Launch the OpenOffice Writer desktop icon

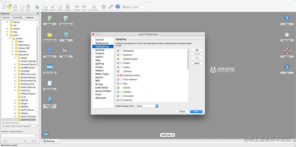(50, 100)
